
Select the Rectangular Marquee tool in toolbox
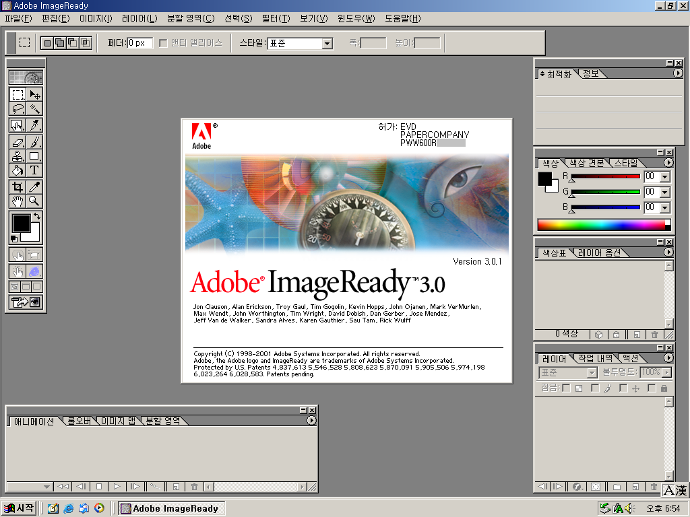(x=18, y=94)
